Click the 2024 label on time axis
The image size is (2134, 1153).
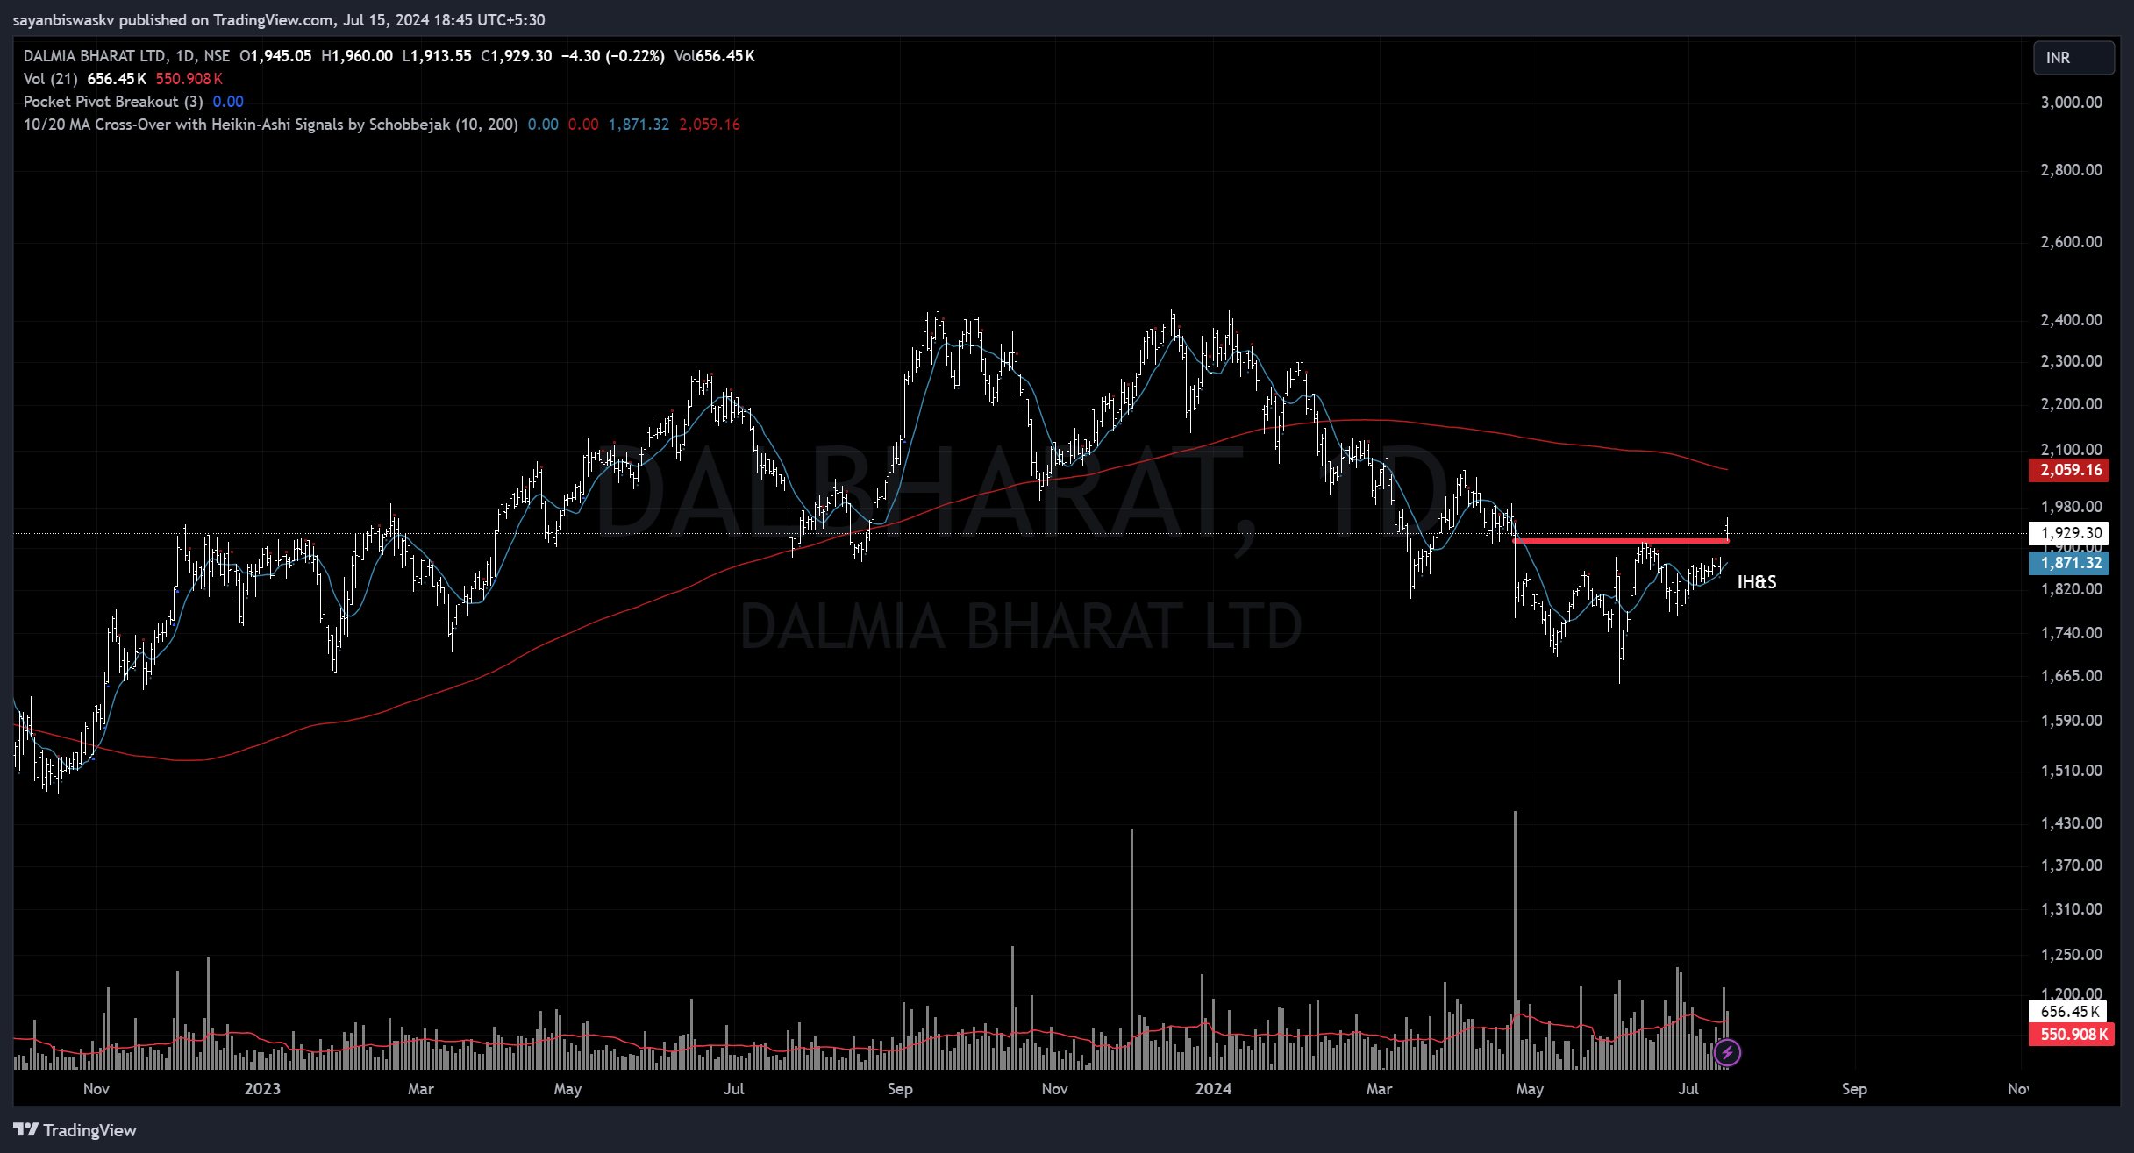point(1213,1089)
